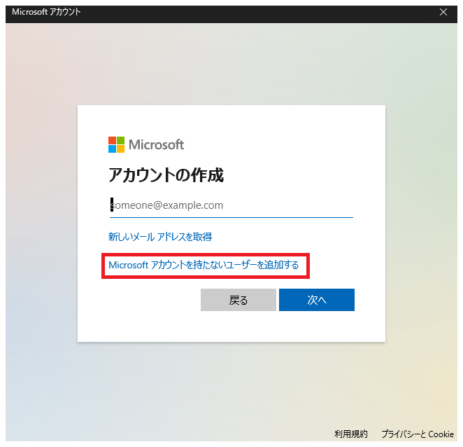The image size is (463, 447).
Task: Click the someone@example.com email input field
Action: pos(231,205)
